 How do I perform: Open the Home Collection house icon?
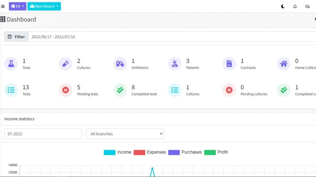click(x=283, y=64)
